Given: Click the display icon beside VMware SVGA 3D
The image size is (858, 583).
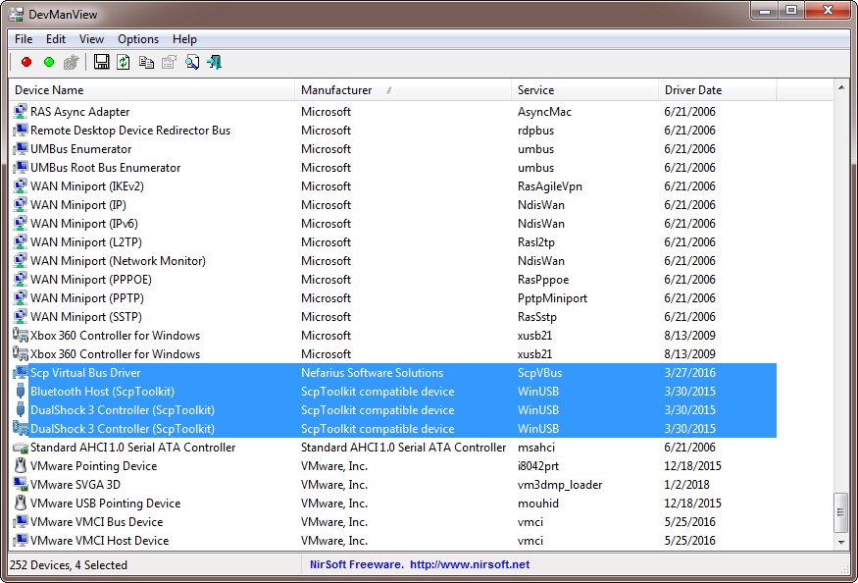Looking at the screenshot, I should tap(21, 485).
